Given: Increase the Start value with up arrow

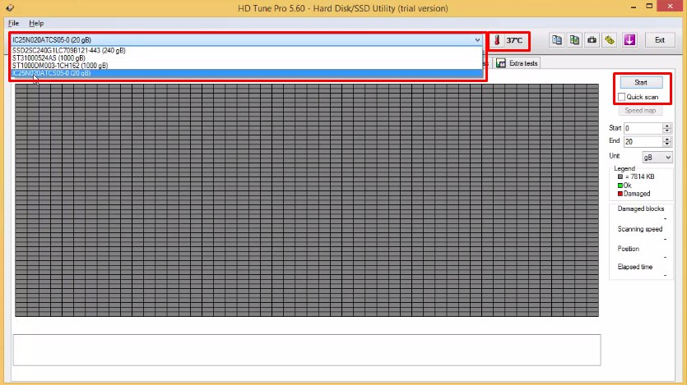Looking at the screenshot, I should click(667, 126).
